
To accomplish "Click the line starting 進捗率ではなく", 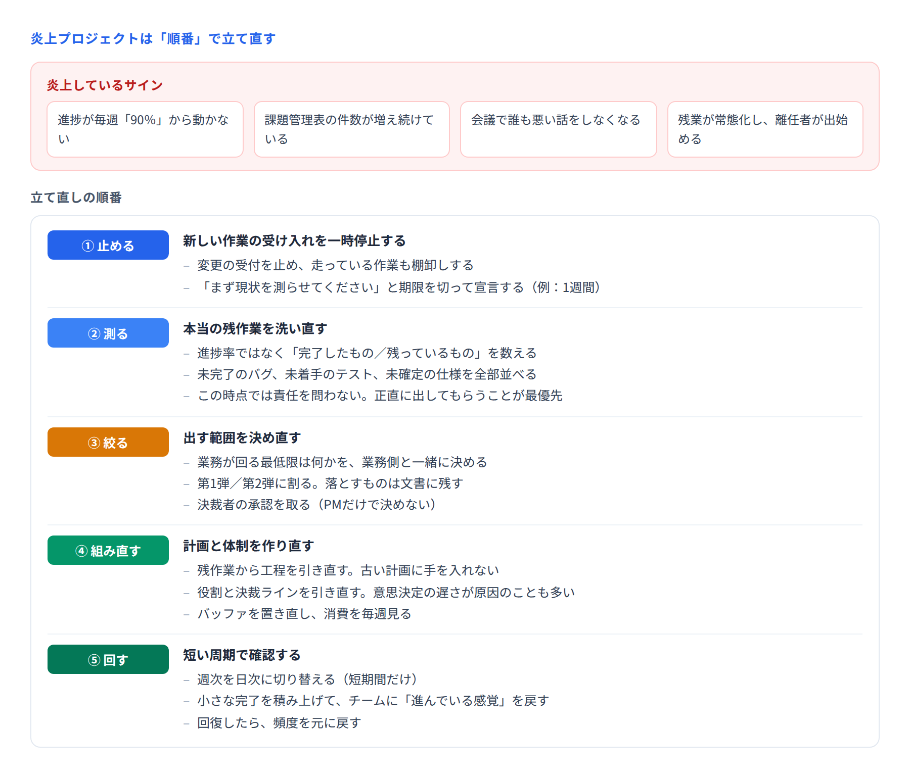I will point(367,353).
